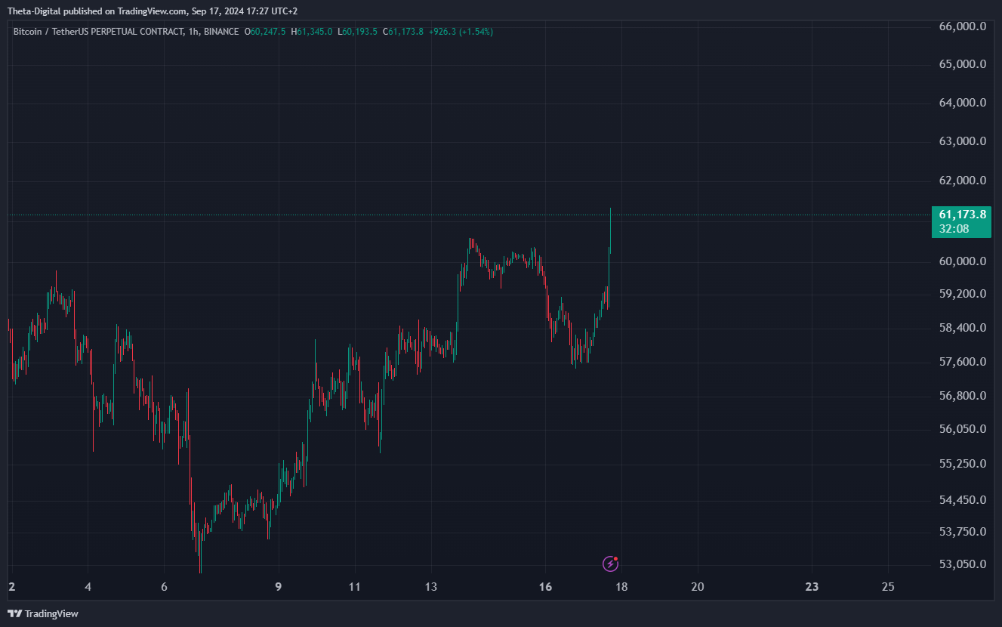Click the low value L60,193.5

click(x=357, y=32)
